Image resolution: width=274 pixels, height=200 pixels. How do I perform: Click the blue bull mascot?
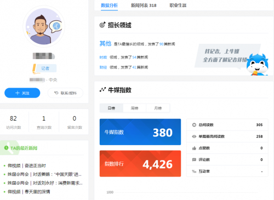(x=257, y=65)
